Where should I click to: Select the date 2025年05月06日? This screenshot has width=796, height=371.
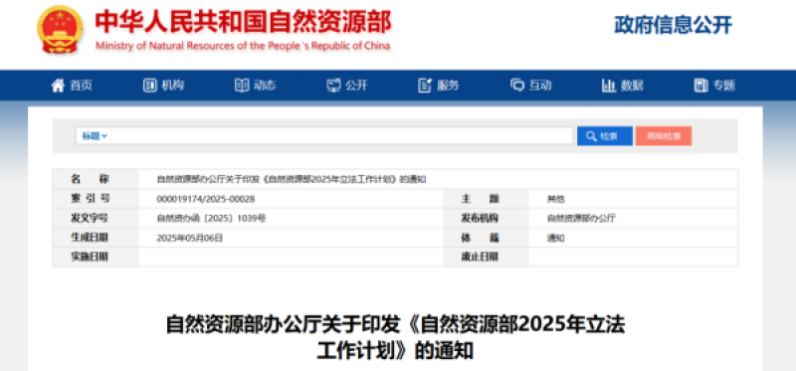coord(189,238)
